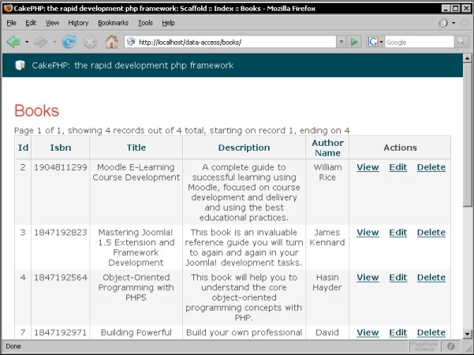Reload the page with the refresh icon

[69, 42]
